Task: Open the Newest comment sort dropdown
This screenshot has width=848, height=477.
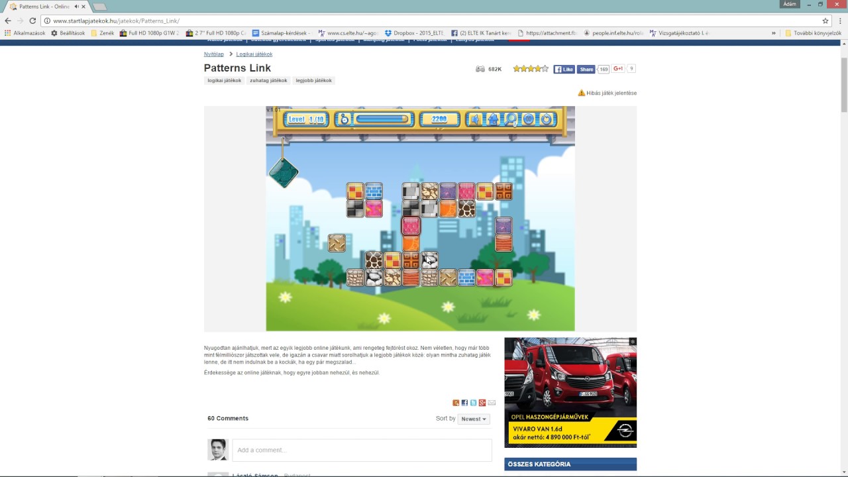Action: 474,419
